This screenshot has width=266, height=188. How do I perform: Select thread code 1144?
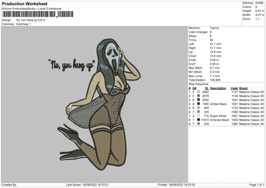click(235, 96)
